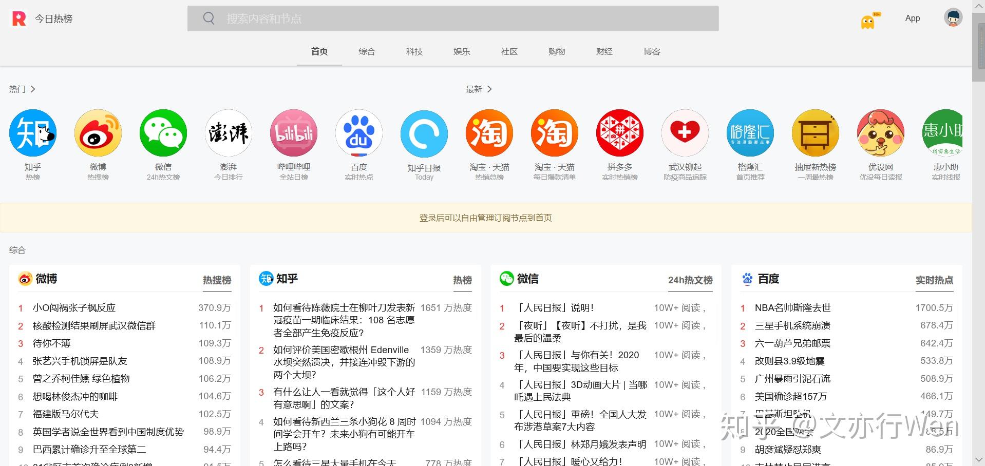Image resolution: width=985 pixels, height=466 pixels.
Task: Switch to the 科技 tab
Action: (x=414, y=51)
